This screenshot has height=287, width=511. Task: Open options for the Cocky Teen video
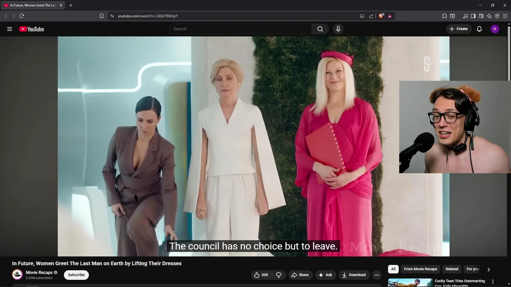point(493,281)
